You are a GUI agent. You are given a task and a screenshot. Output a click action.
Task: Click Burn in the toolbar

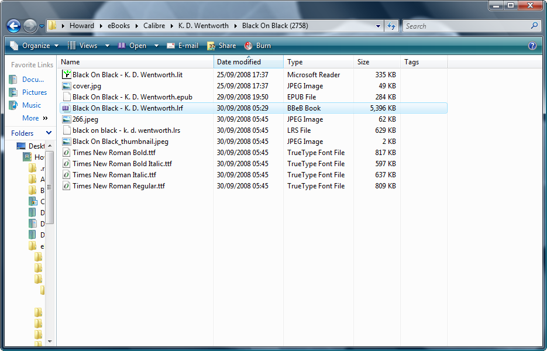(x=257, y=46)
